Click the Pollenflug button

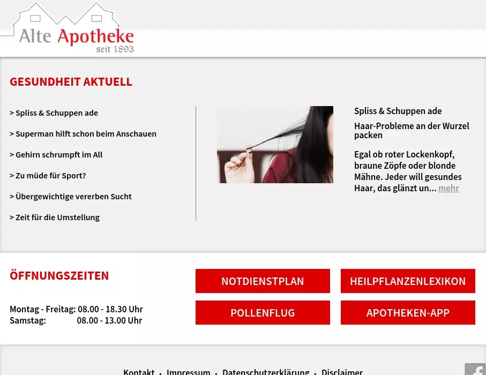click(263, 313)
